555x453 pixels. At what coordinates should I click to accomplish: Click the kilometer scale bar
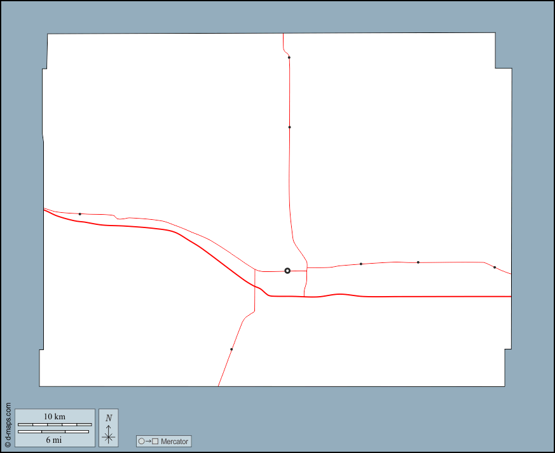55,424
